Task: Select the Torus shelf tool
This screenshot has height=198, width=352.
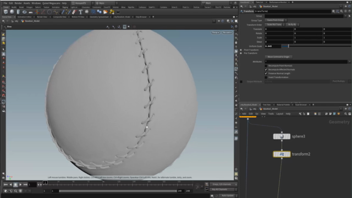Action: tap(24, 12)
